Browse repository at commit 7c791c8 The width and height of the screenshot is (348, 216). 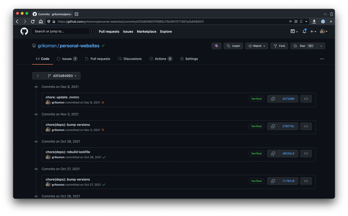[306, 181]
